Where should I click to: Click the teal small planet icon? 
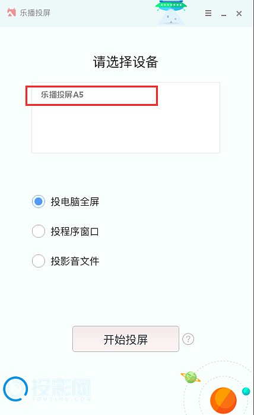pos(246,391)
